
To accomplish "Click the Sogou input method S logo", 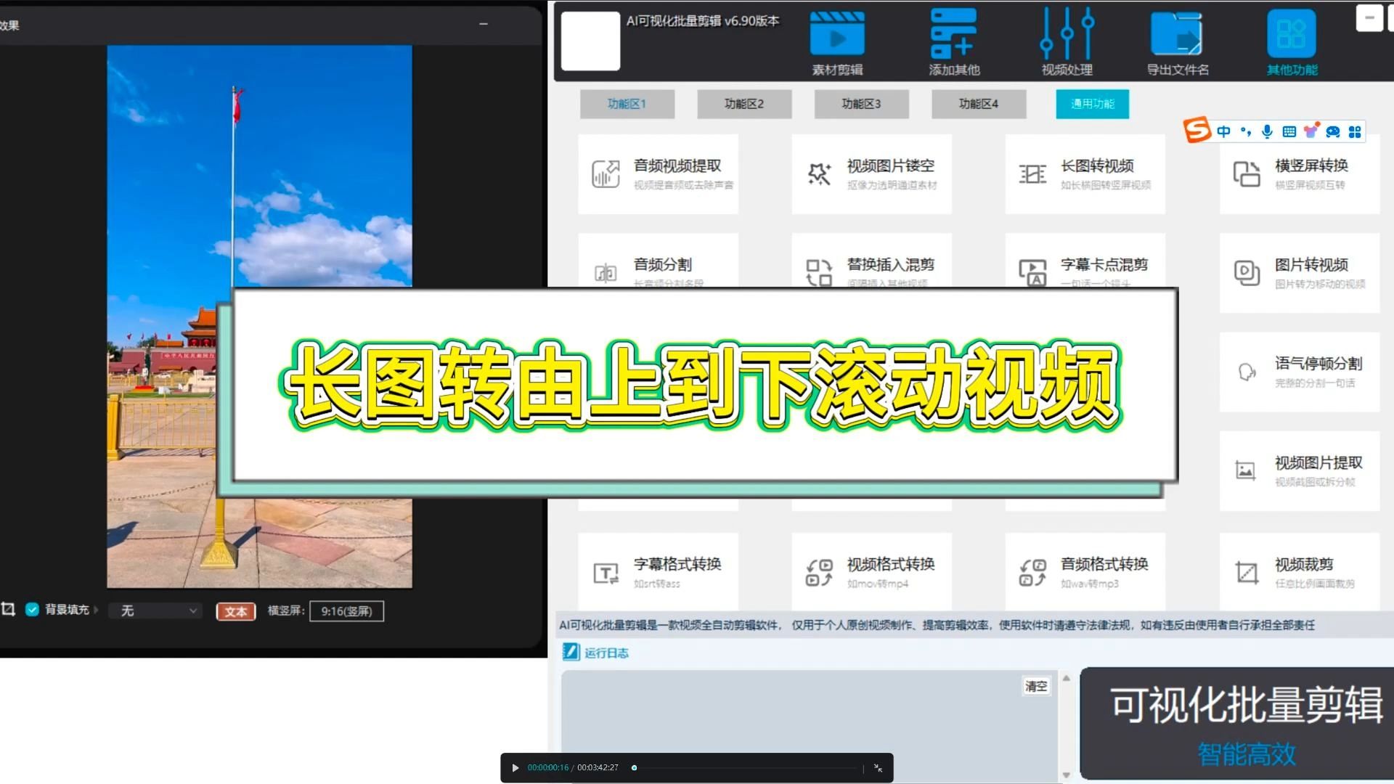I will [x=1197, y=131].
